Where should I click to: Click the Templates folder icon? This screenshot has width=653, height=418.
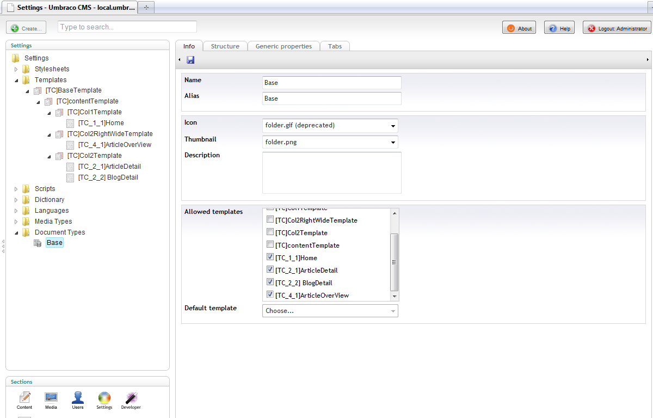(x=26, y=80)
